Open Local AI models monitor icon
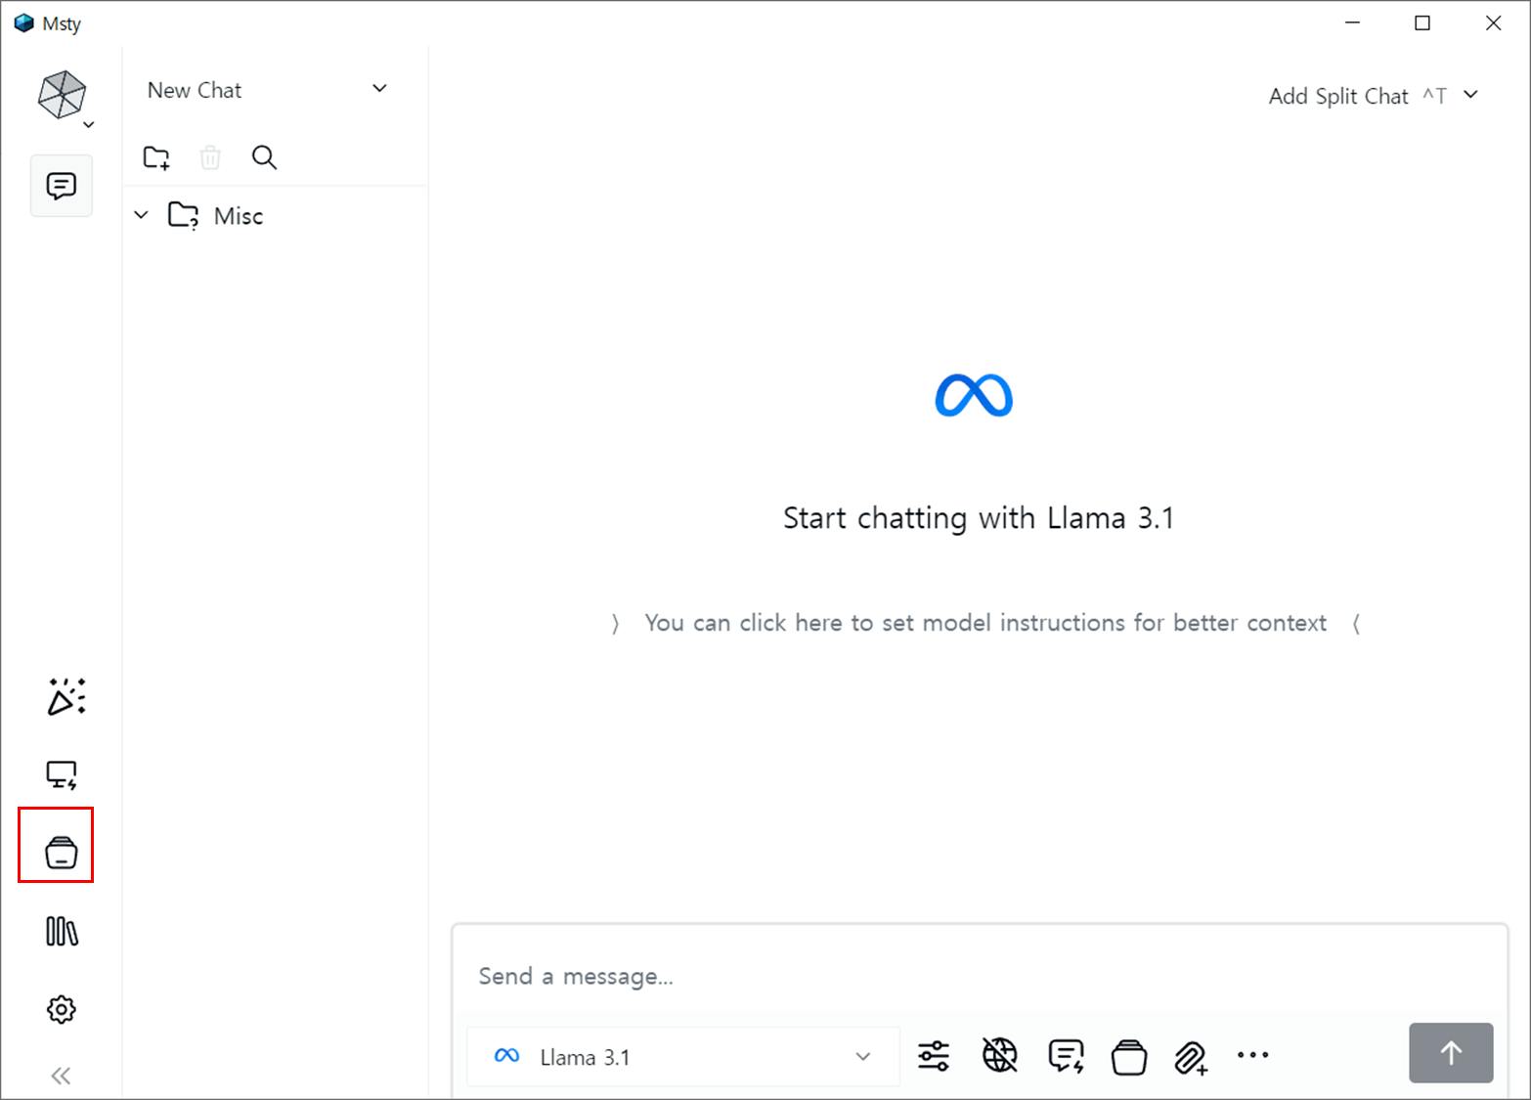This screenshot has width=1531, height=1100. [62, 775]
